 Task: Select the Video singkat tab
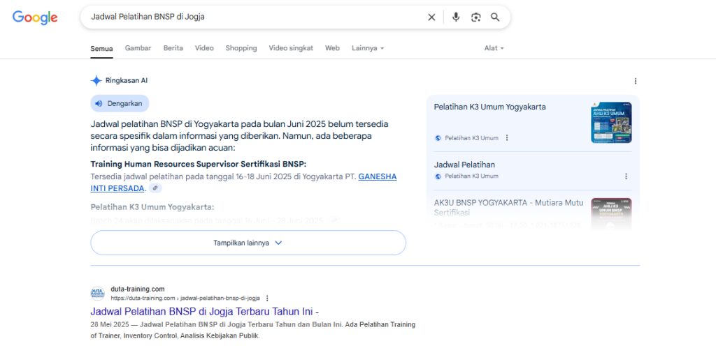click(291, 48)
